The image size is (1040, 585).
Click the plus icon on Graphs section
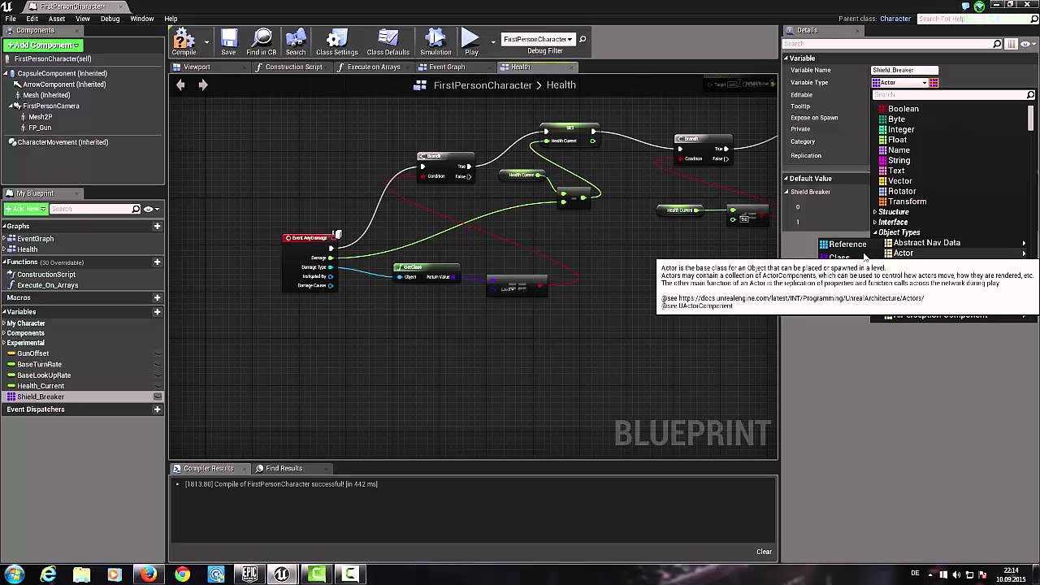[157, 227]
